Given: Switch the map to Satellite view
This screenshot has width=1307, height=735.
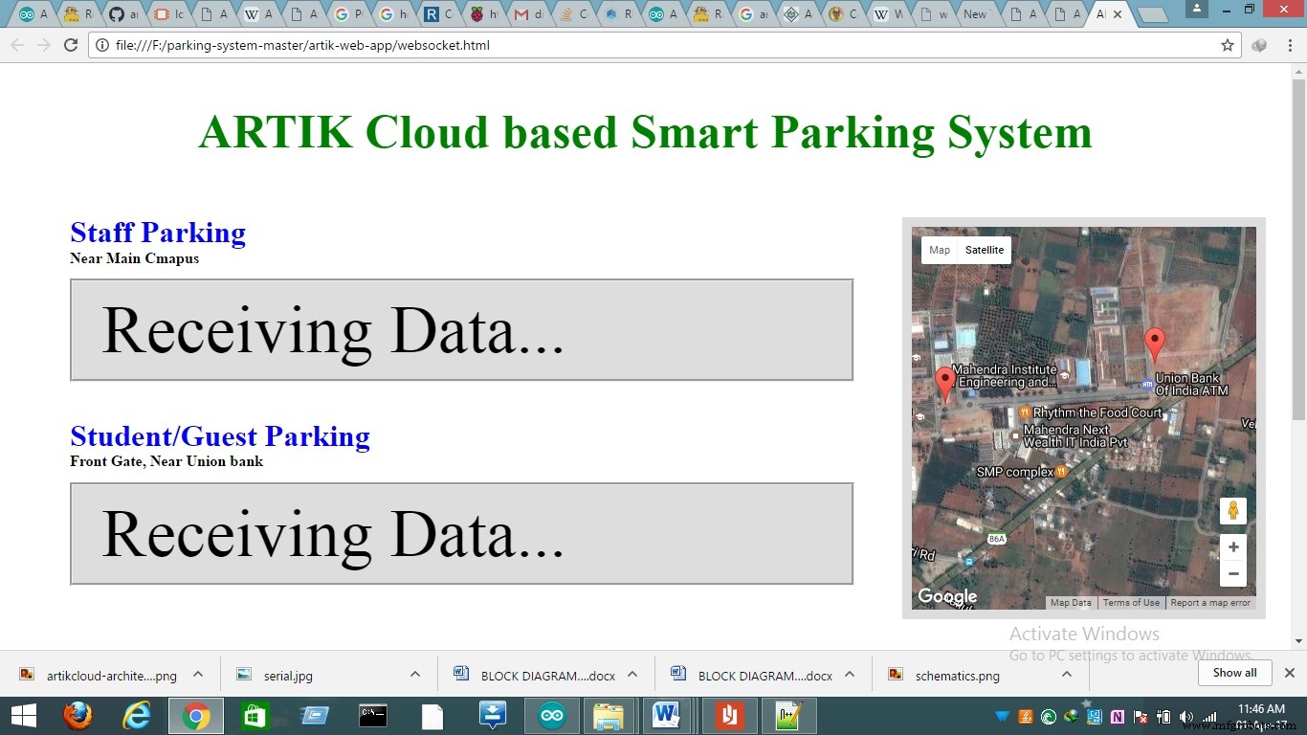Looking at the screenshot, I should tap(985, 250).
